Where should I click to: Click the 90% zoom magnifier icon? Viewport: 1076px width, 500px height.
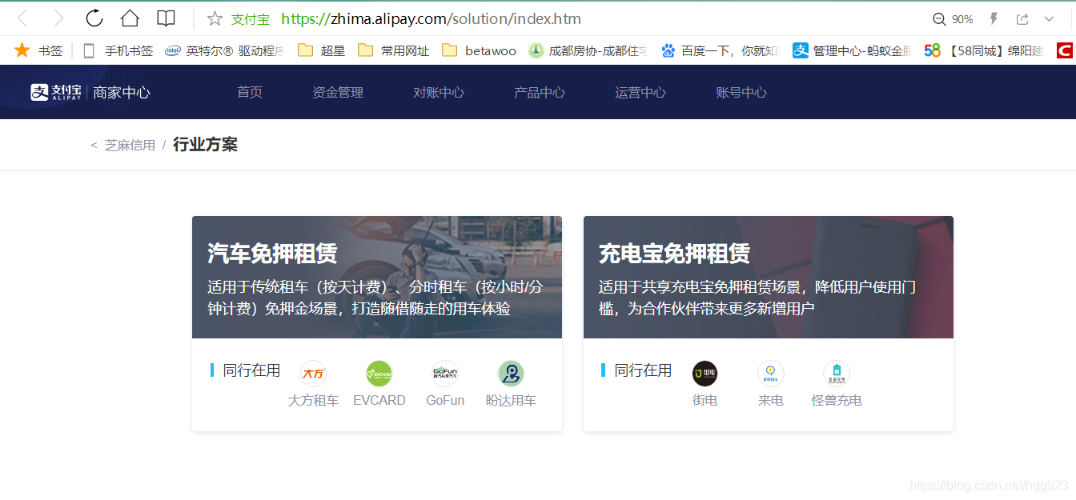(939, 18)
